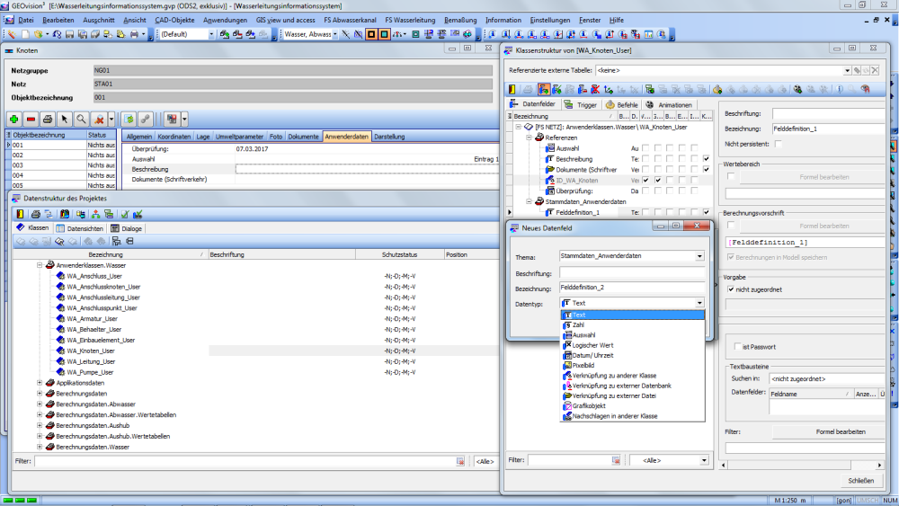This screenshot has height=506, width=899.
Task: Enable the Wertebereich checkbox
Action: [x=731, y=176]
